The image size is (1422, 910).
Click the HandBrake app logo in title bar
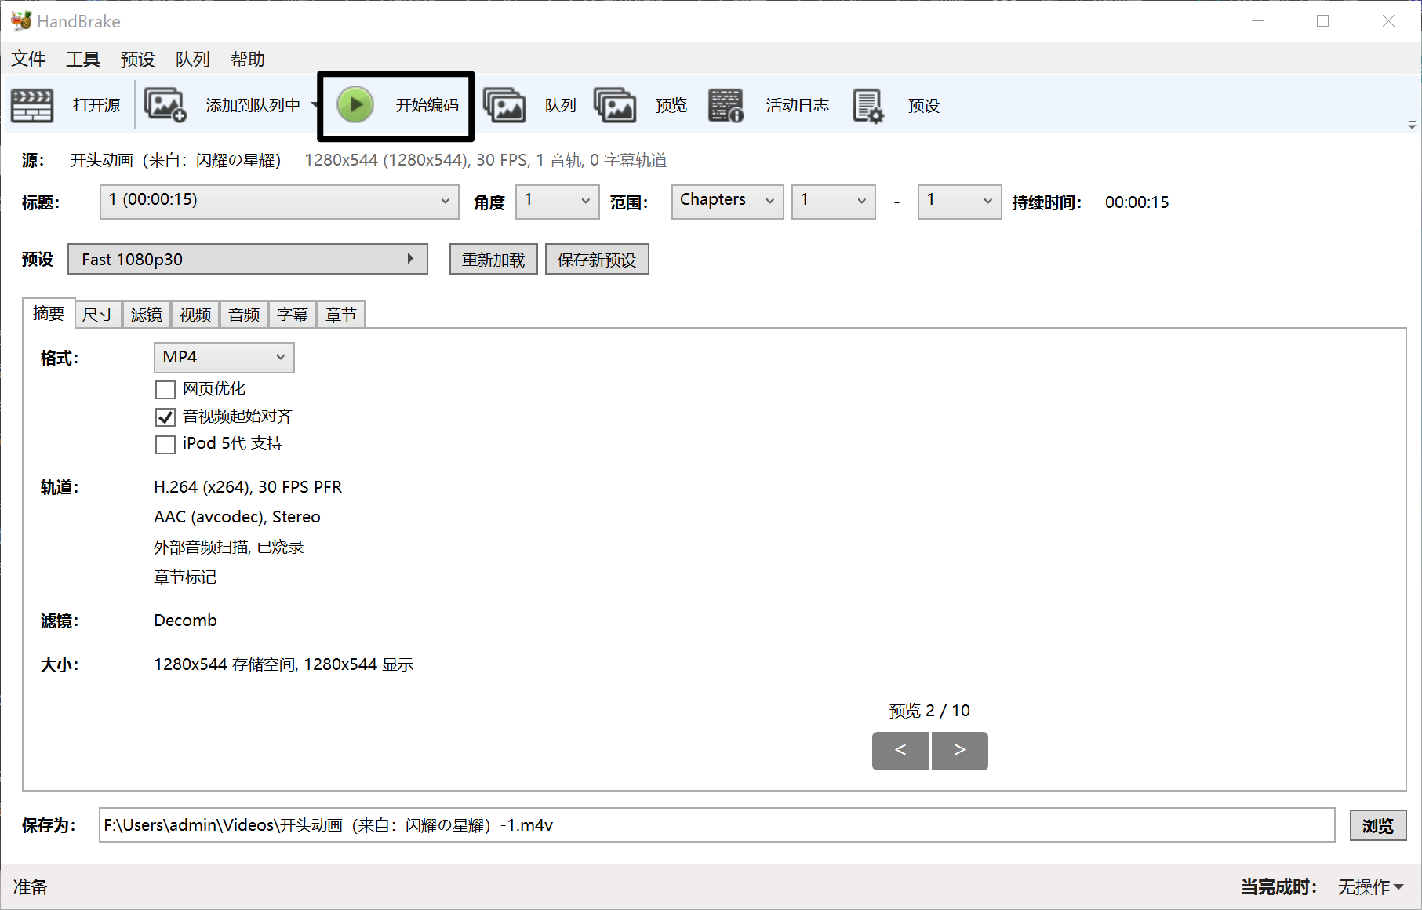[x=21, y=21]
